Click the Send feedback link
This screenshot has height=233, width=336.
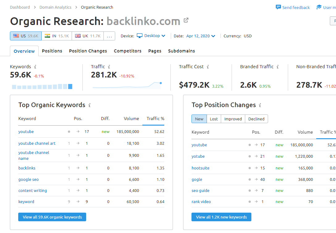pos(296,7)
